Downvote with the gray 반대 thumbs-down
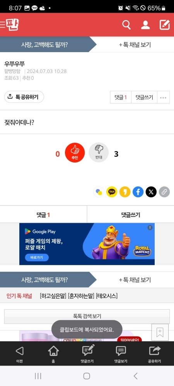Viewport: 174px width, 386px height. pos(99,152)
